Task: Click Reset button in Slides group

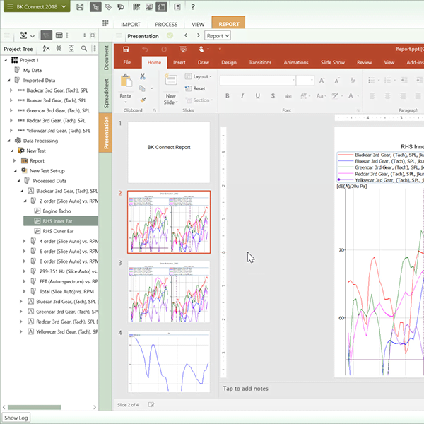Action: (x=195, y=88)
